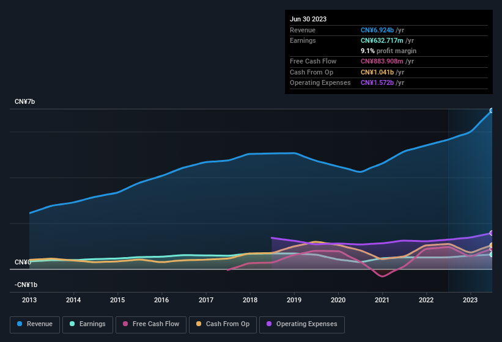502x342 pixels.
Task: Hide the Earnings series via the legend
Action: pos(87,324)
